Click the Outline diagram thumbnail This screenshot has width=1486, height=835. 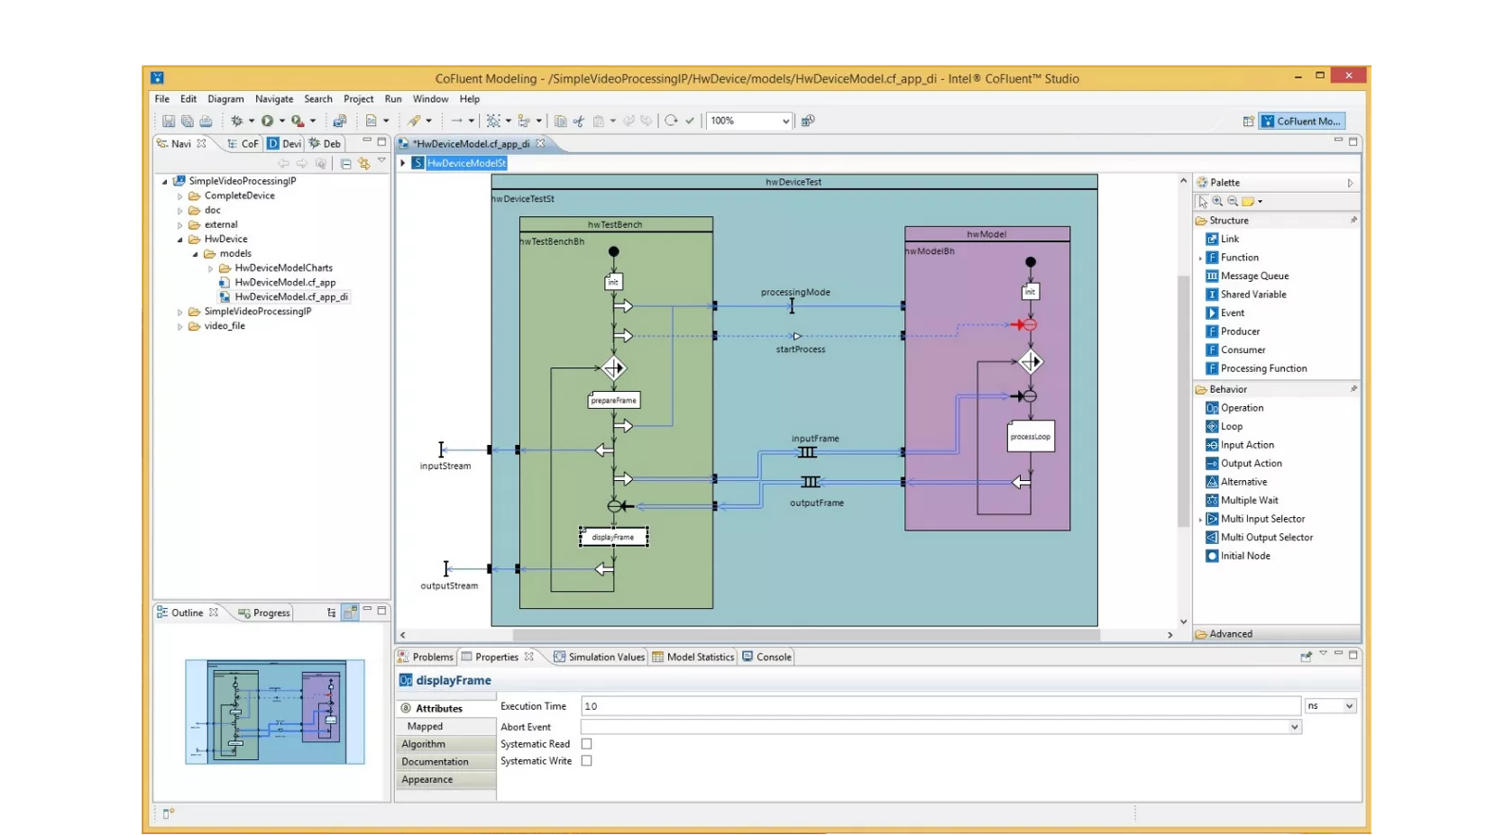(275, 712)
